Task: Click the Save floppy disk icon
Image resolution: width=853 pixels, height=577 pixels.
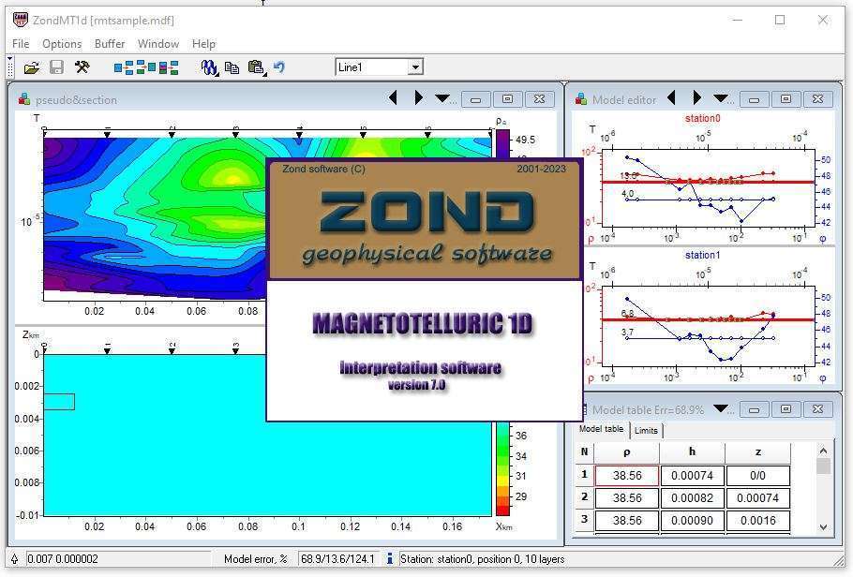Action: click(x=56, y=67)
